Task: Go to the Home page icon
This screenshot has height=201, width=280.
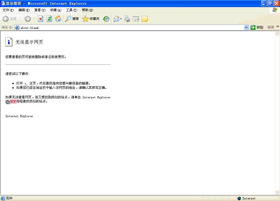Action: coord(58,19)
